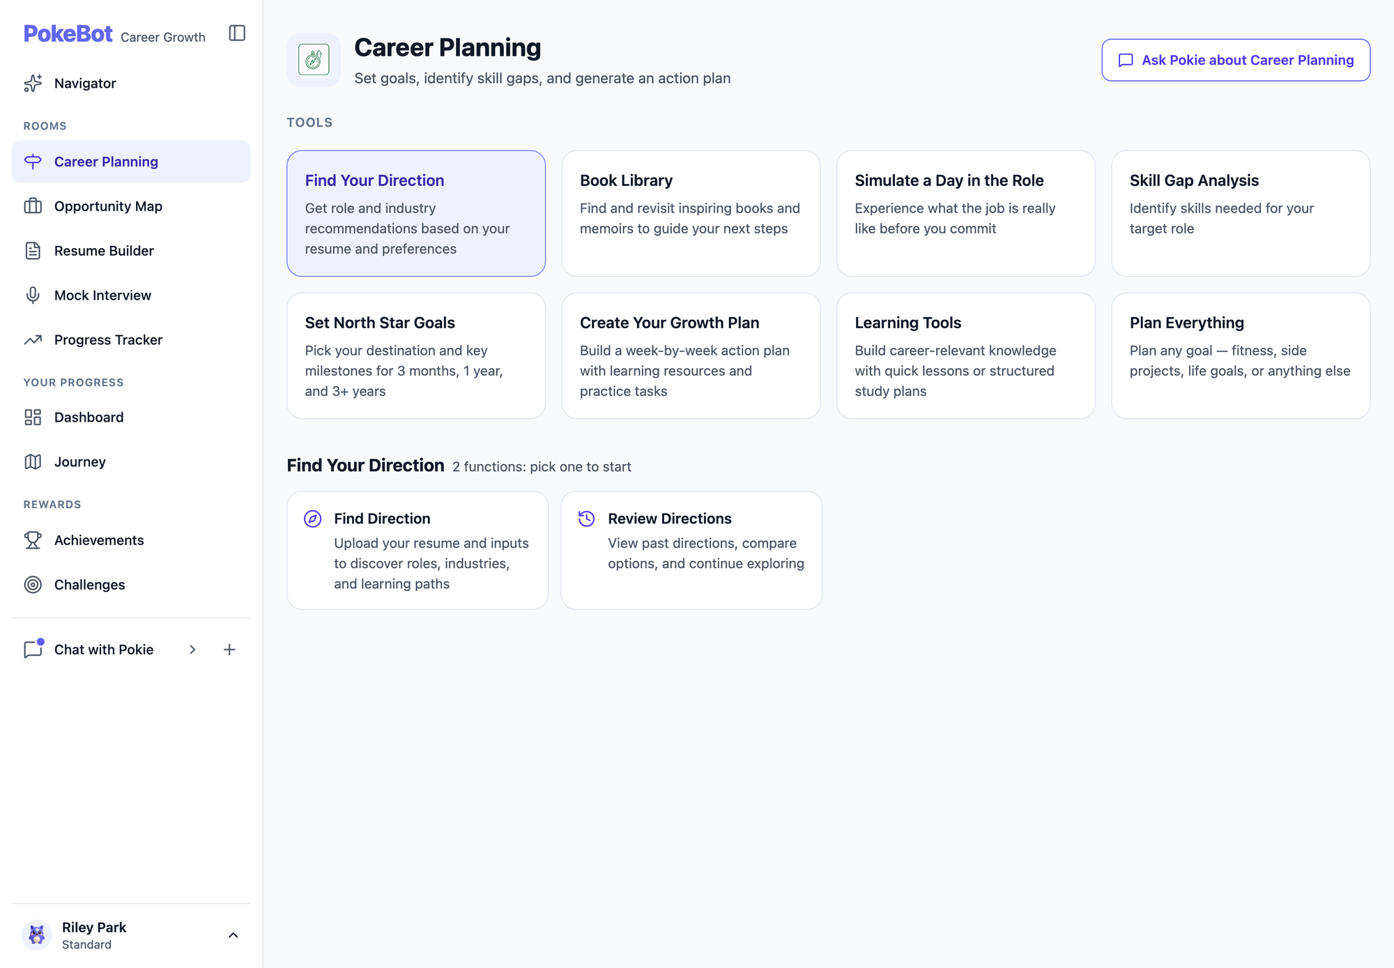Click the Dashboard grid icon
Viewport: 1394px width, 968px height.
click(33, 417)
